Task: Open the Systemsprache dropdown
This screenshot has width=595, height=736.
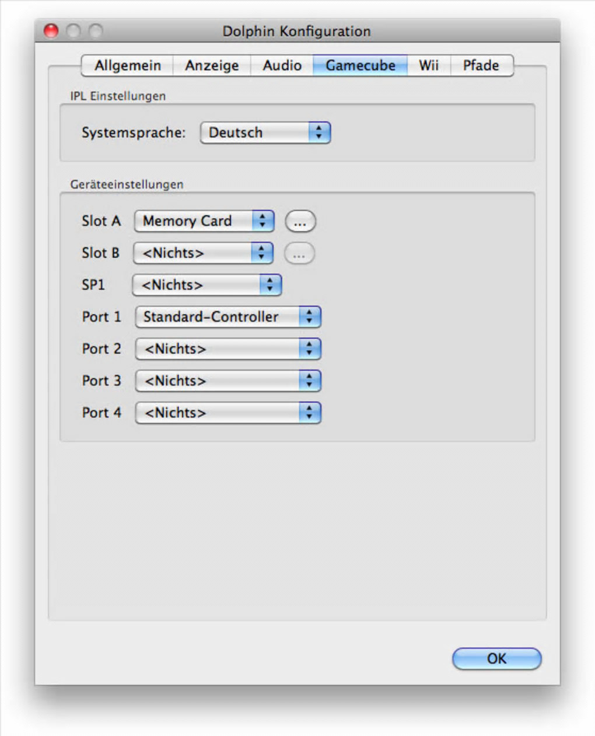Action: tap(265, 132)
